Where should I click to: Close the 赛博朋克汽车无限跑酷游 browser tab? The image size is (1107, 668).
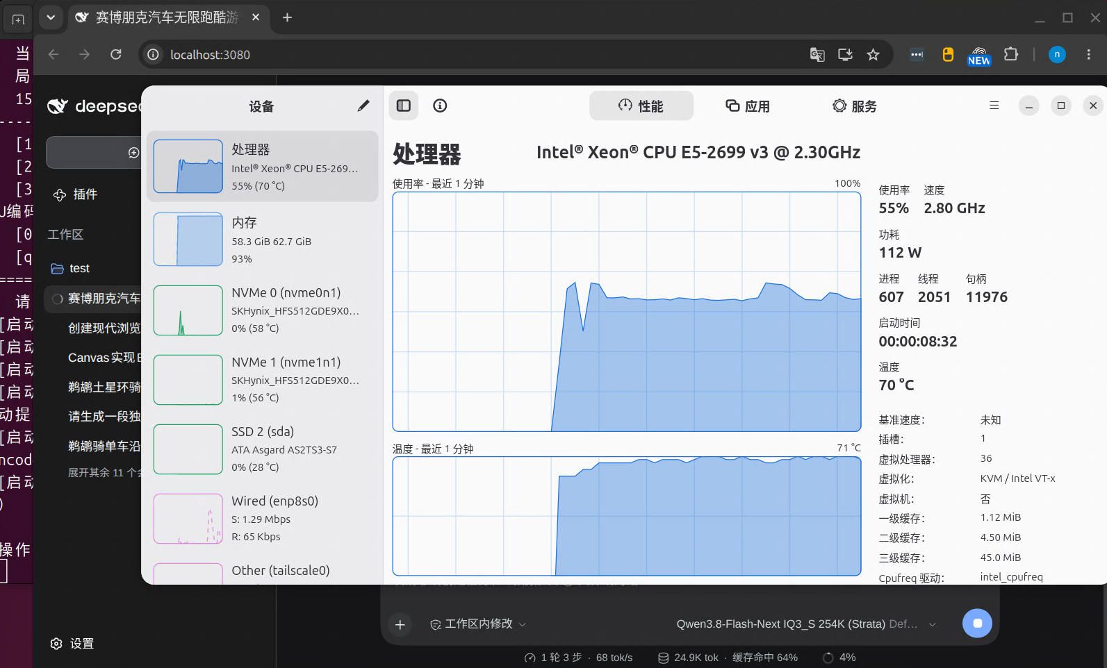click(x=256, y=17)
